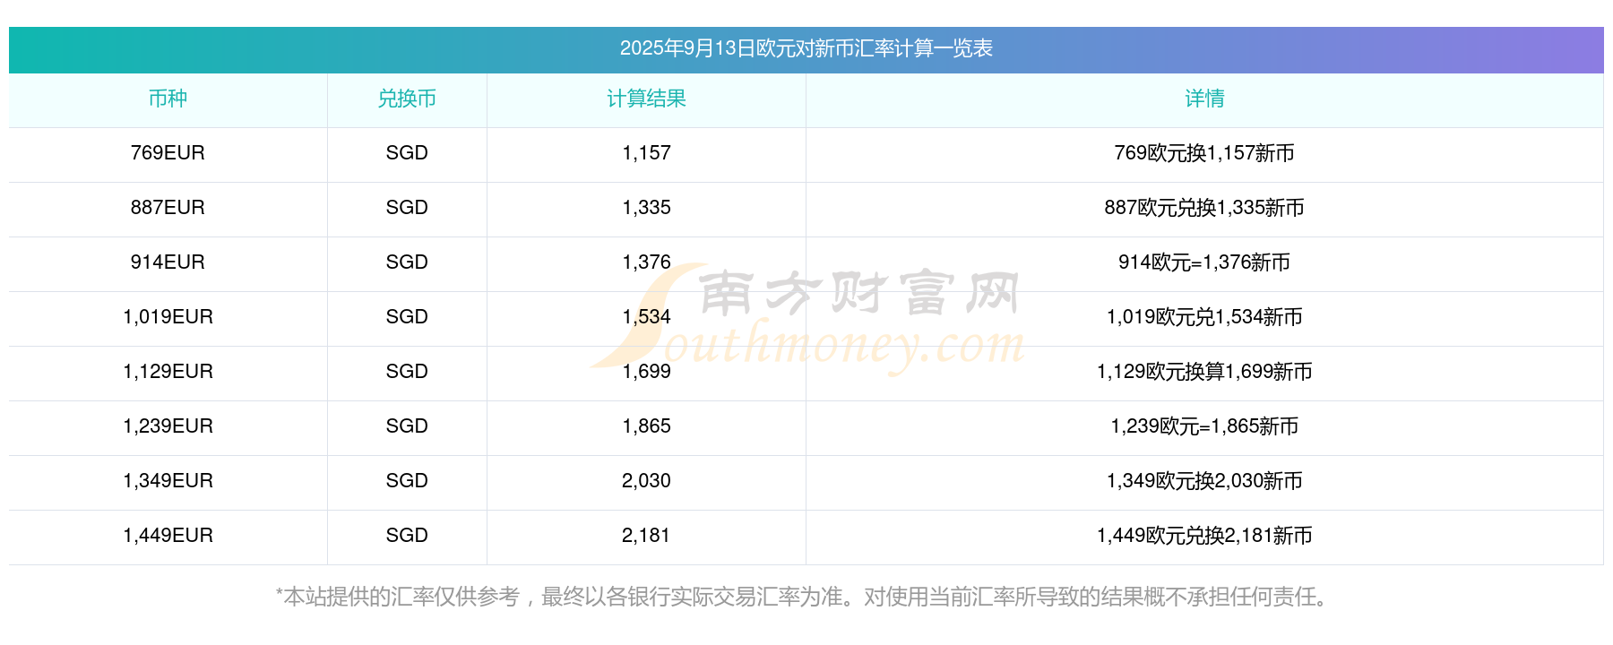Click the detail 1,239欧元=1,865新币
1613x645 pixels.
(1204, 426)
